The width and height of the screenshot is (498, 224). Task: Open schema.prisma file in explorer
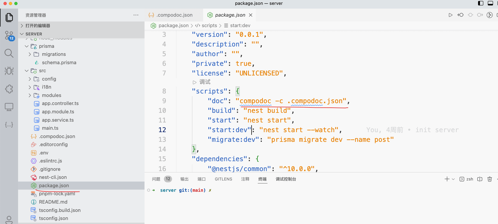pyautogui.click(x=59, y=63)
